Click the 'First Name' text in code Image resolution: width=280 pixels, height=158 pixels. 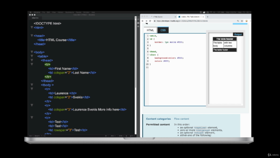coord(63,68)
